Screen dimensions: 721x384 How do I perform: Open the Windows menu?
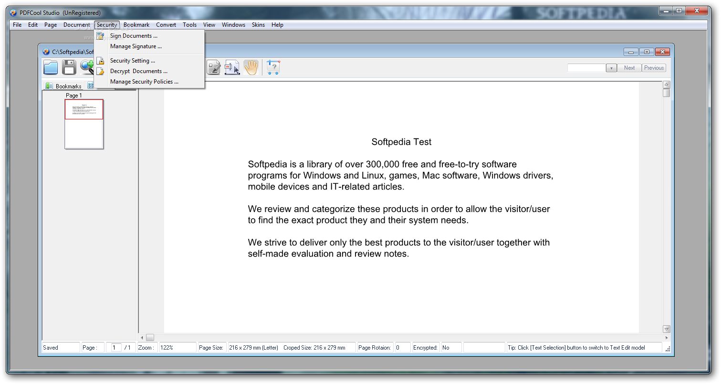[x=233, y=25]
